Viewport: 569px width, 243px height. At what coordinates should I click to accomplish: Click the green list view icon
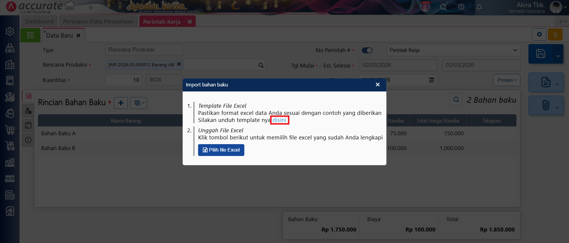coord(30,35)
